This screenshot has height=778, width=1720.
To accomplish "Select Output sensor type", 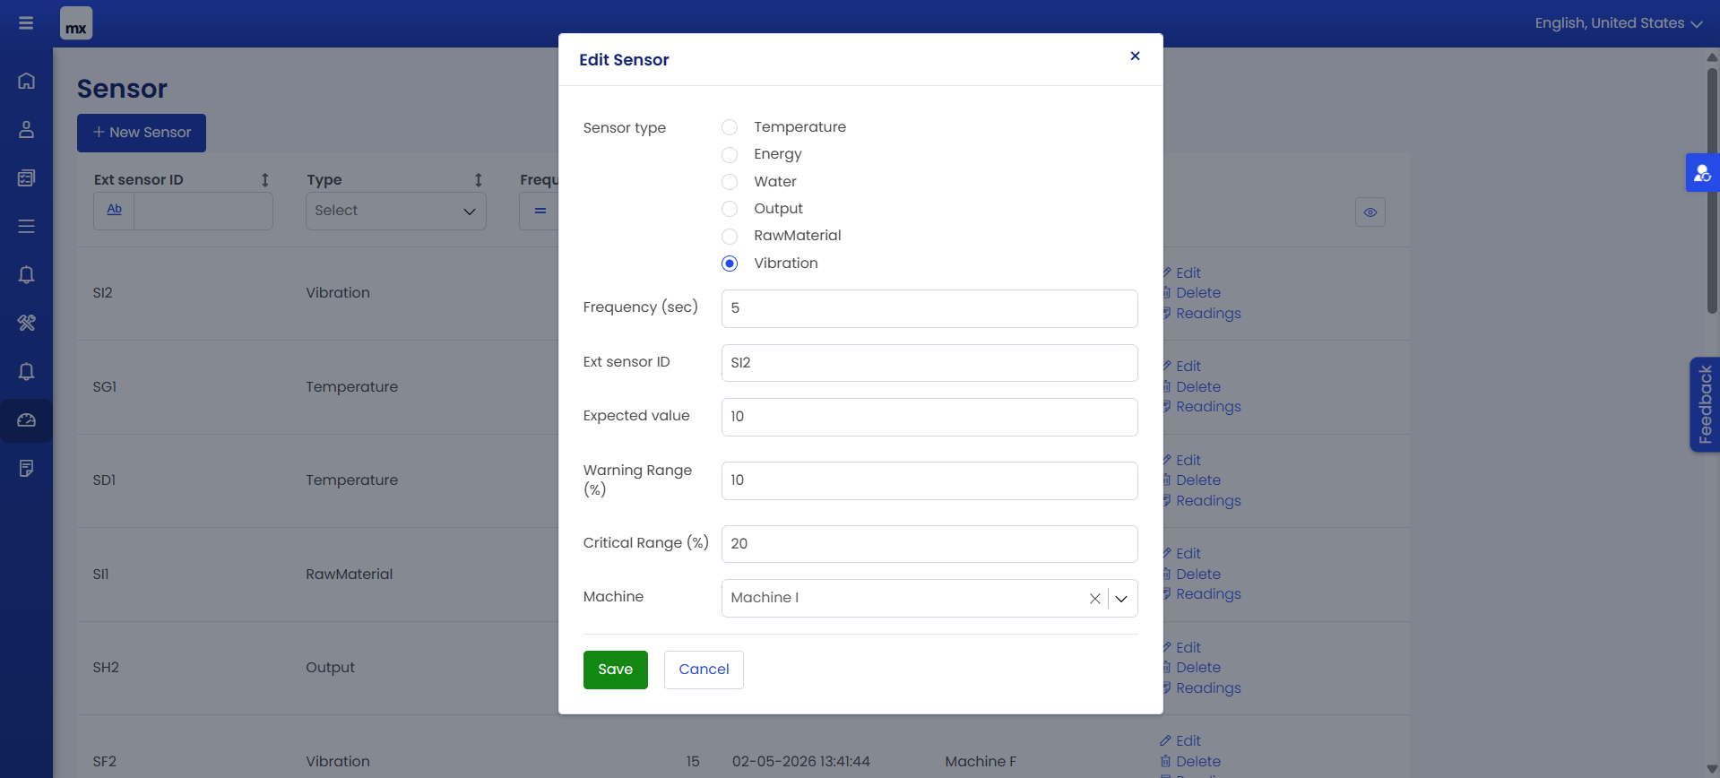I will [730, 209].
